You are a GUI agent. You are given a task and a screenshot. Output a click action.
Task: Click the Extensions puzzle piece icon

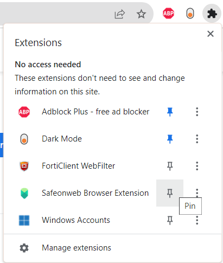212,14
